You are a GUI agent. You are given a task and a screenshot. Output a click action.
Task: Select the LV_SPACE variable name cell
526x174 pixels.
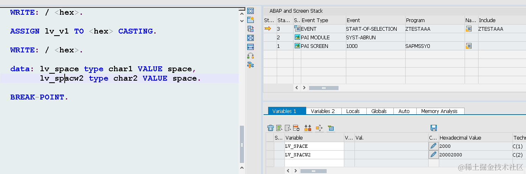click(314, 146)
